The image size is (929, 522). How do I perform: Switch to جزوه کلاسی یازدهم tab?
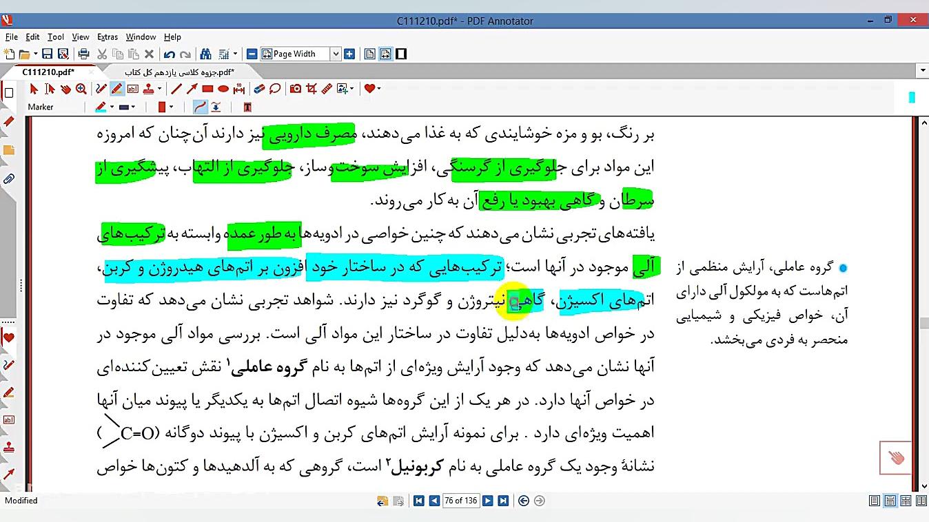(180, 72)
